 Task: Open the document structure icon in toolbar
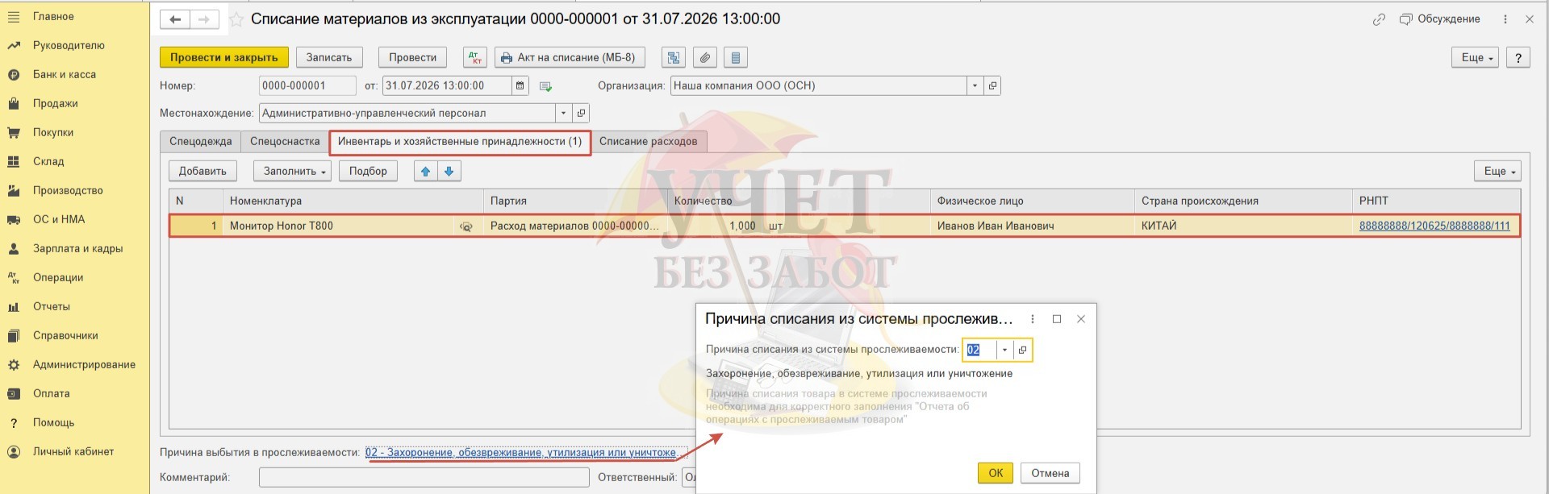673,57
